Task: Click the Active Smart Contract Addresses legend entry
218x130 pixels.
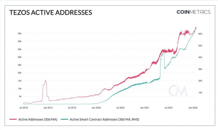Action: (x=100, y=119)
